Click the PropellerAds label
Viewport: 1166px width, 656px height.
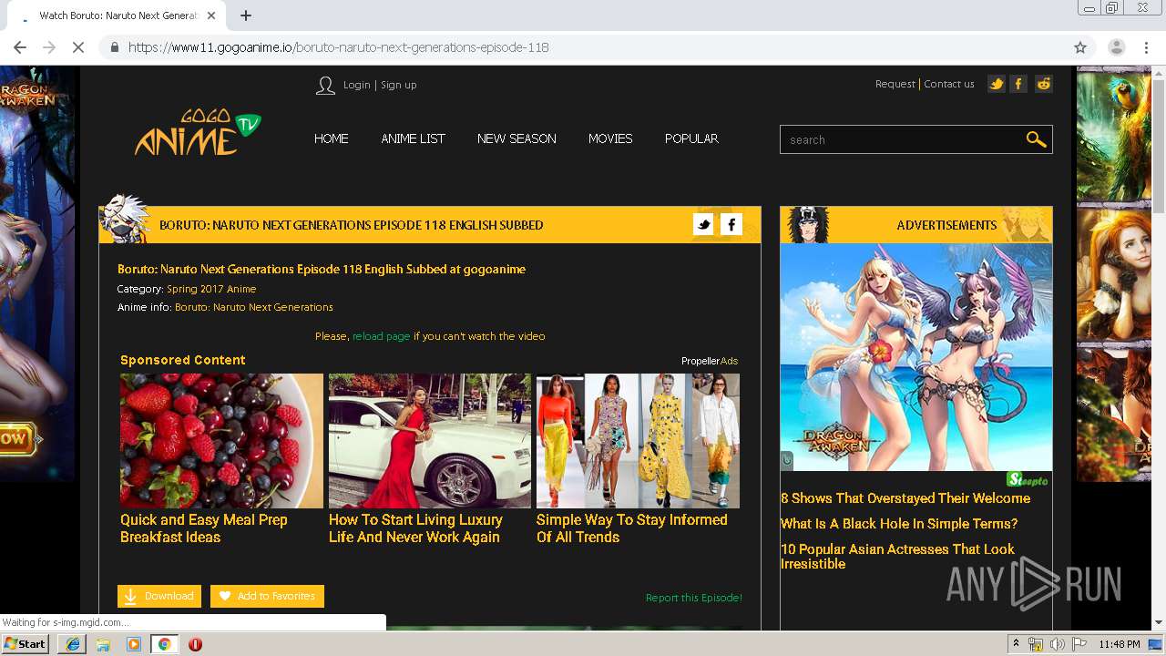coord(710,361)
